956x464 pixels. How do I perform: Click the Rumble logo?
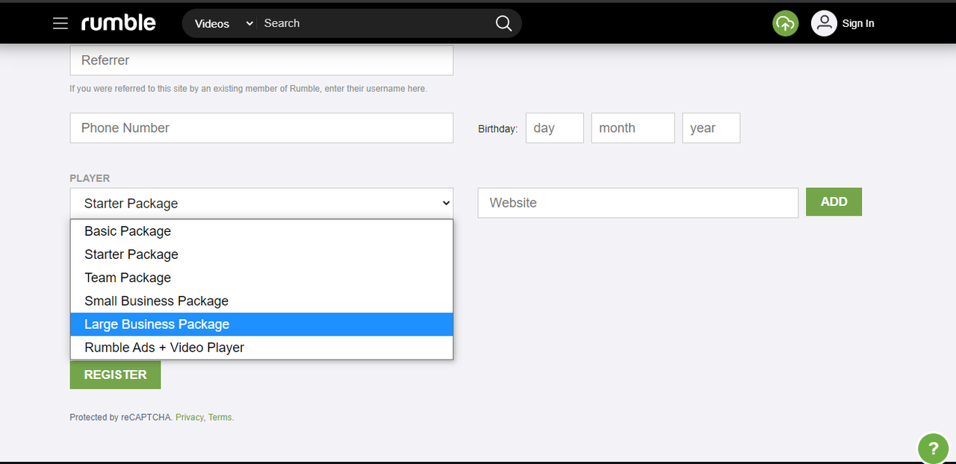118,23
